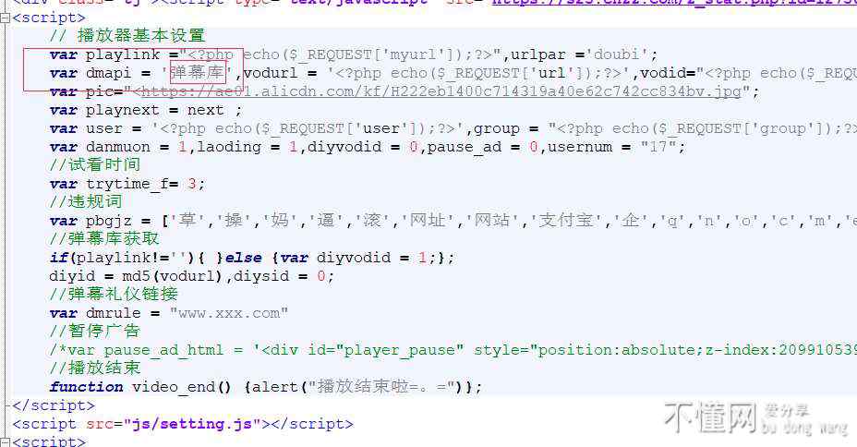This screenshot has width=857, height=447.
Task: Click the comment '//违规词'
Action: pyautogui.click(x=85, y=201)
